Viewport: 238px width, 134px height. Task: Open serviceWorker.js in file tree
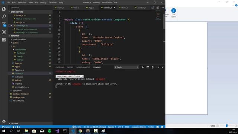22,87
